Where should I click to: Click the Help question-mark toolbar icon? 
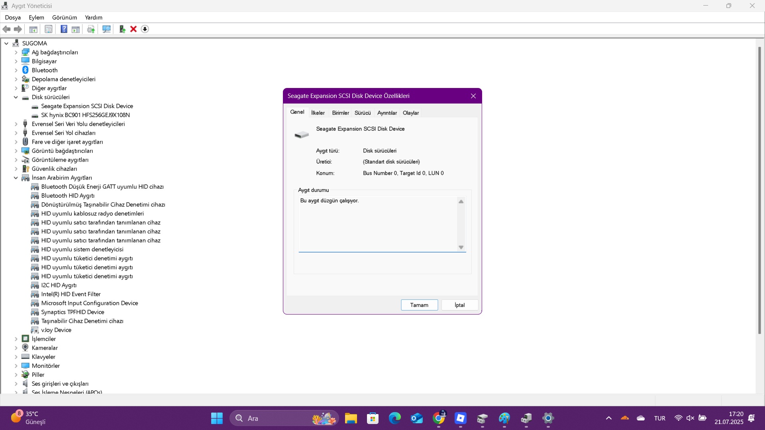64,29
